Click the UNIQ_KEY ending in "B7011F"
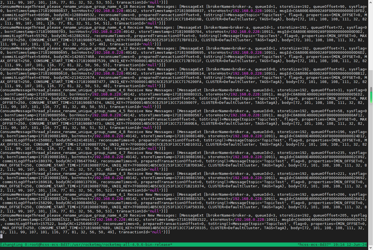Image resolution: width=373 pixels, height=250 pixels. coord(155,61)
